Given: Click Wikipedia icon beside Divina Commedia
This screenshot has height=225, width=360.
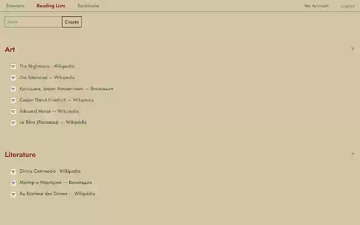Looking at the screenshot, I should tap(13, 172).
